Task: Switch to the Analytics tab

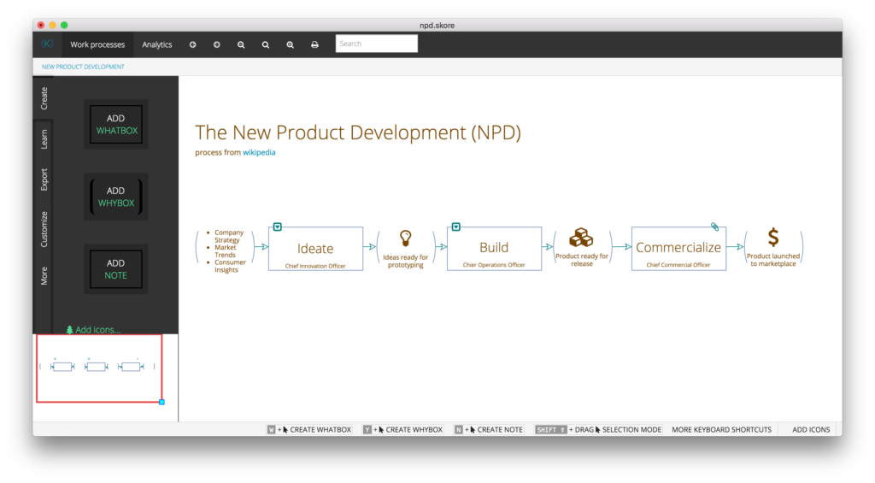Action: tap(157, 44)
